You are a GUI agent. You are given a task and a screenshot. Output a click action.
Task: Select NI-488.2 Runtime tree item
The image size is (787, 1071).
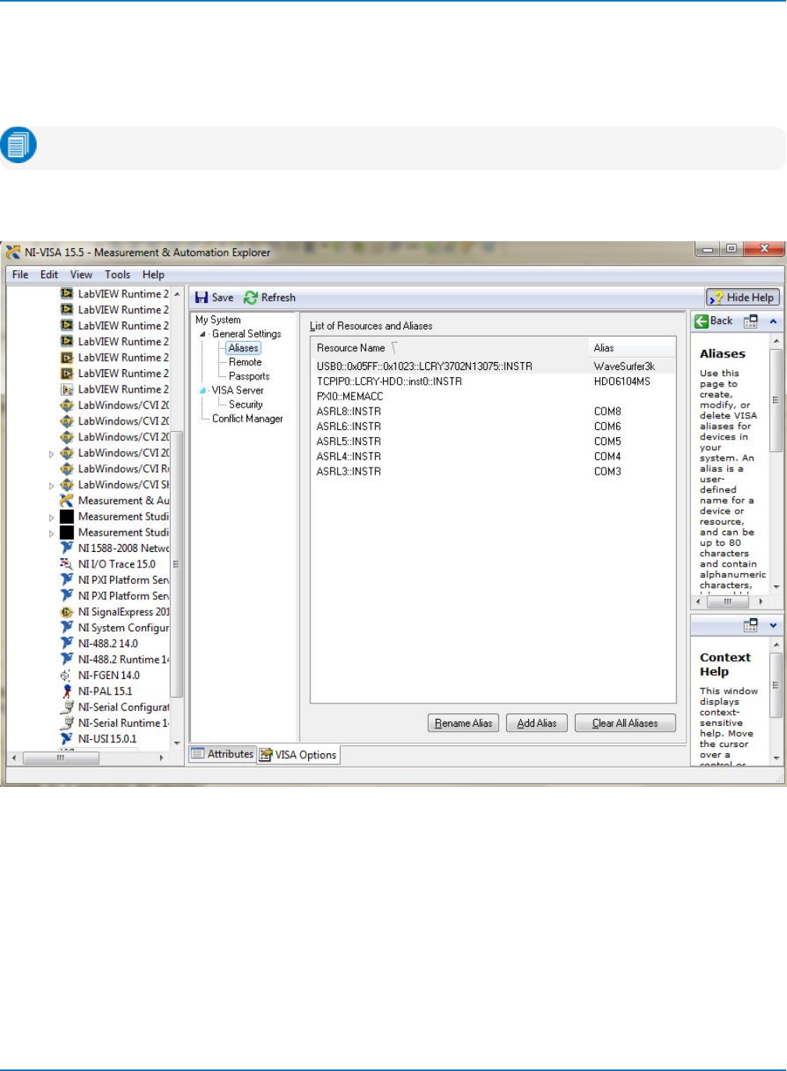click(x=123, y=660)
